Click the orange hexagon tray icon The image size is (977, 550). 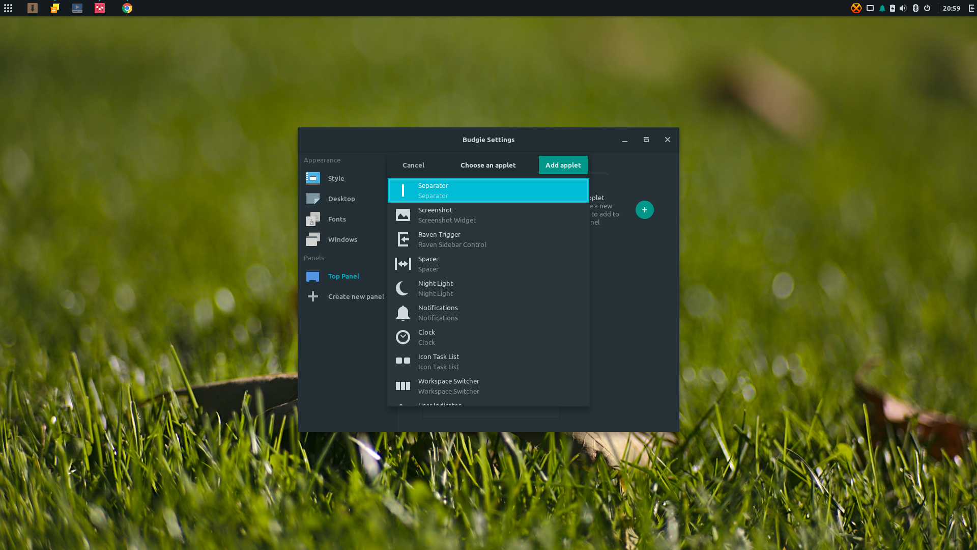[856, 8]
